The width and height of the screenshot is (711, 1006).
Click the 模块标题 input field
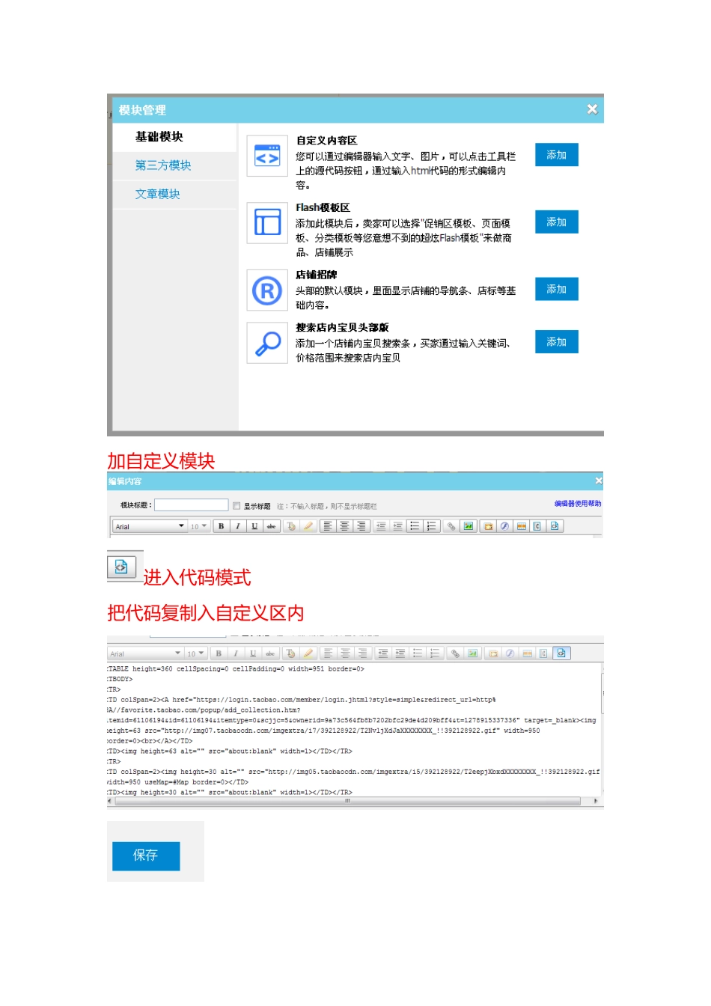point(191,505)
